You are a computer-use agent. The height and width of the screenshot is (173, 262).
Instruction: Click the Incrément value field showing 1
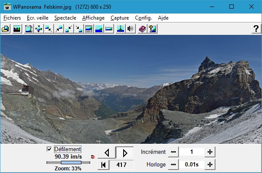[191, 152]
